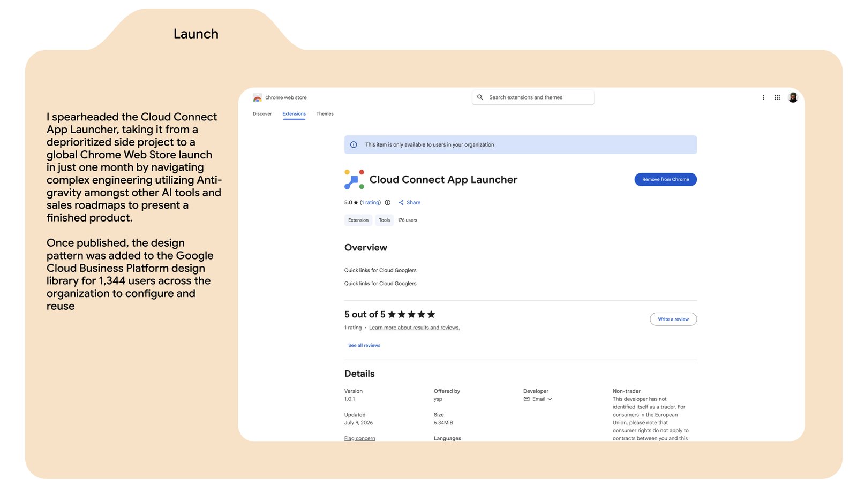
Task: Click the 5 out of 5 rating text
Action: (x=365, y=314)
